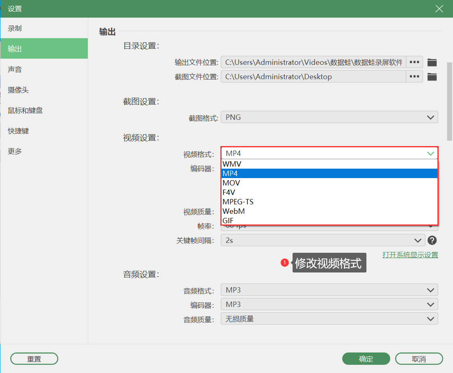Open 更多 settings tab
The image size is (453, 373).
[44, 151]
